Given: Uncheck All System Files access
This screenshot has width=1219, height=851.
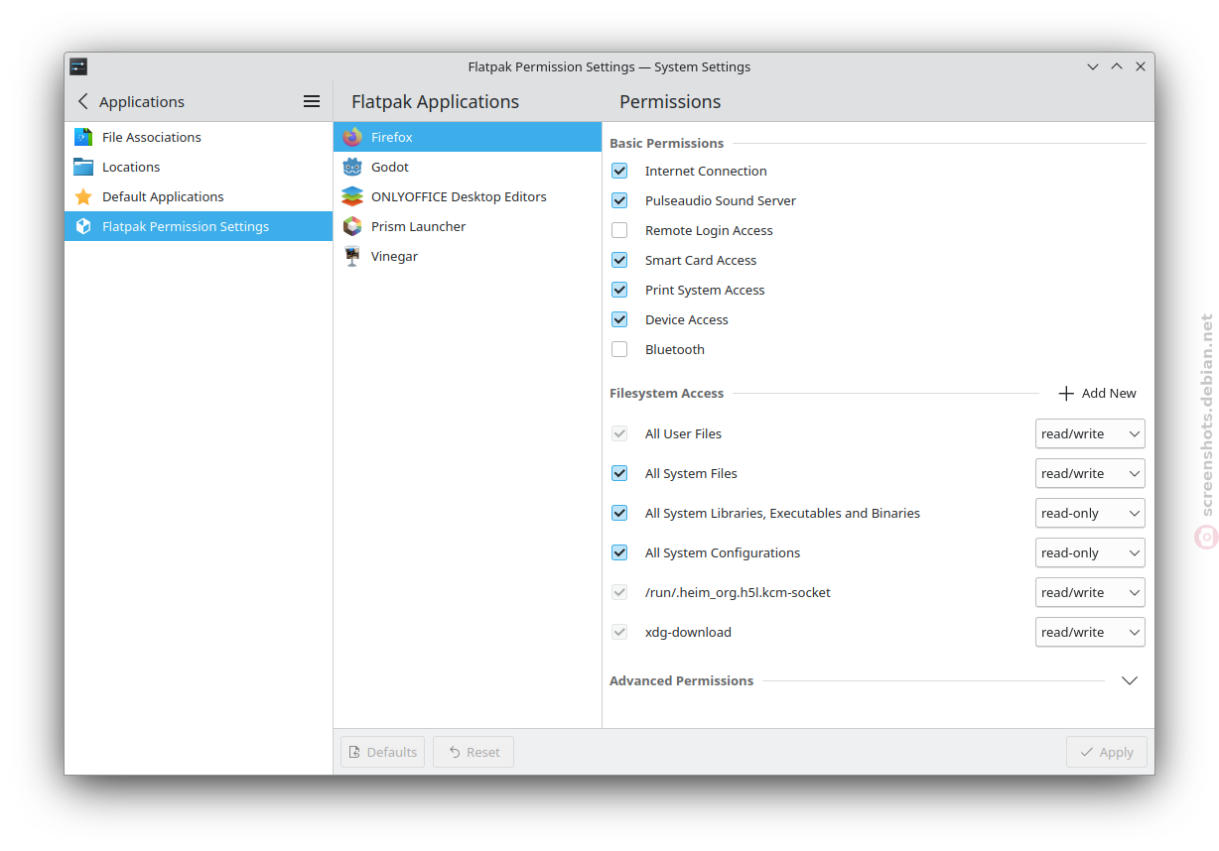Looking at the screenshot, I should click(x=619, y=473).
